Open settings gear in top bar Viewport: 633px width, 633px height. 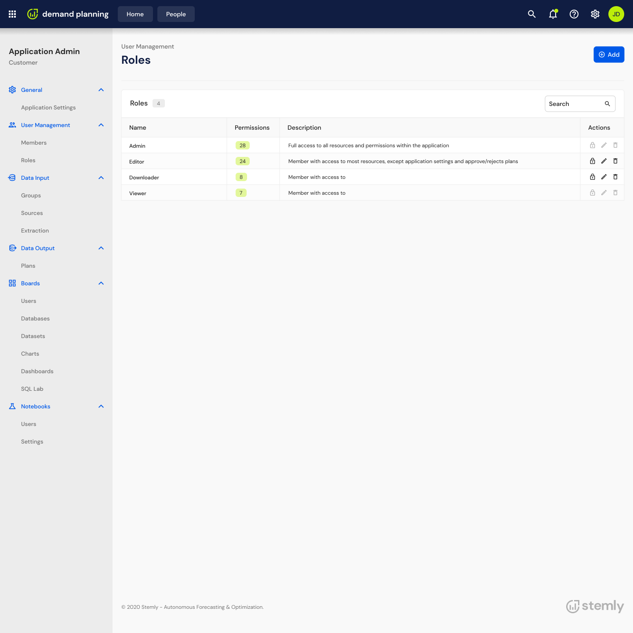[x=595, y=14]
